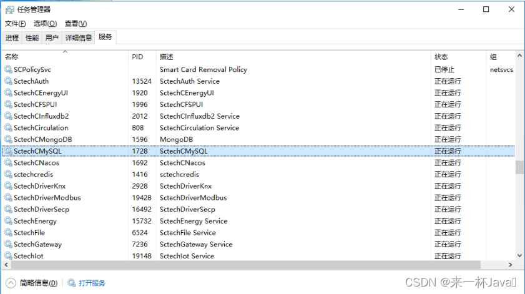Sort by the PID column header

[x=142, y=57]
